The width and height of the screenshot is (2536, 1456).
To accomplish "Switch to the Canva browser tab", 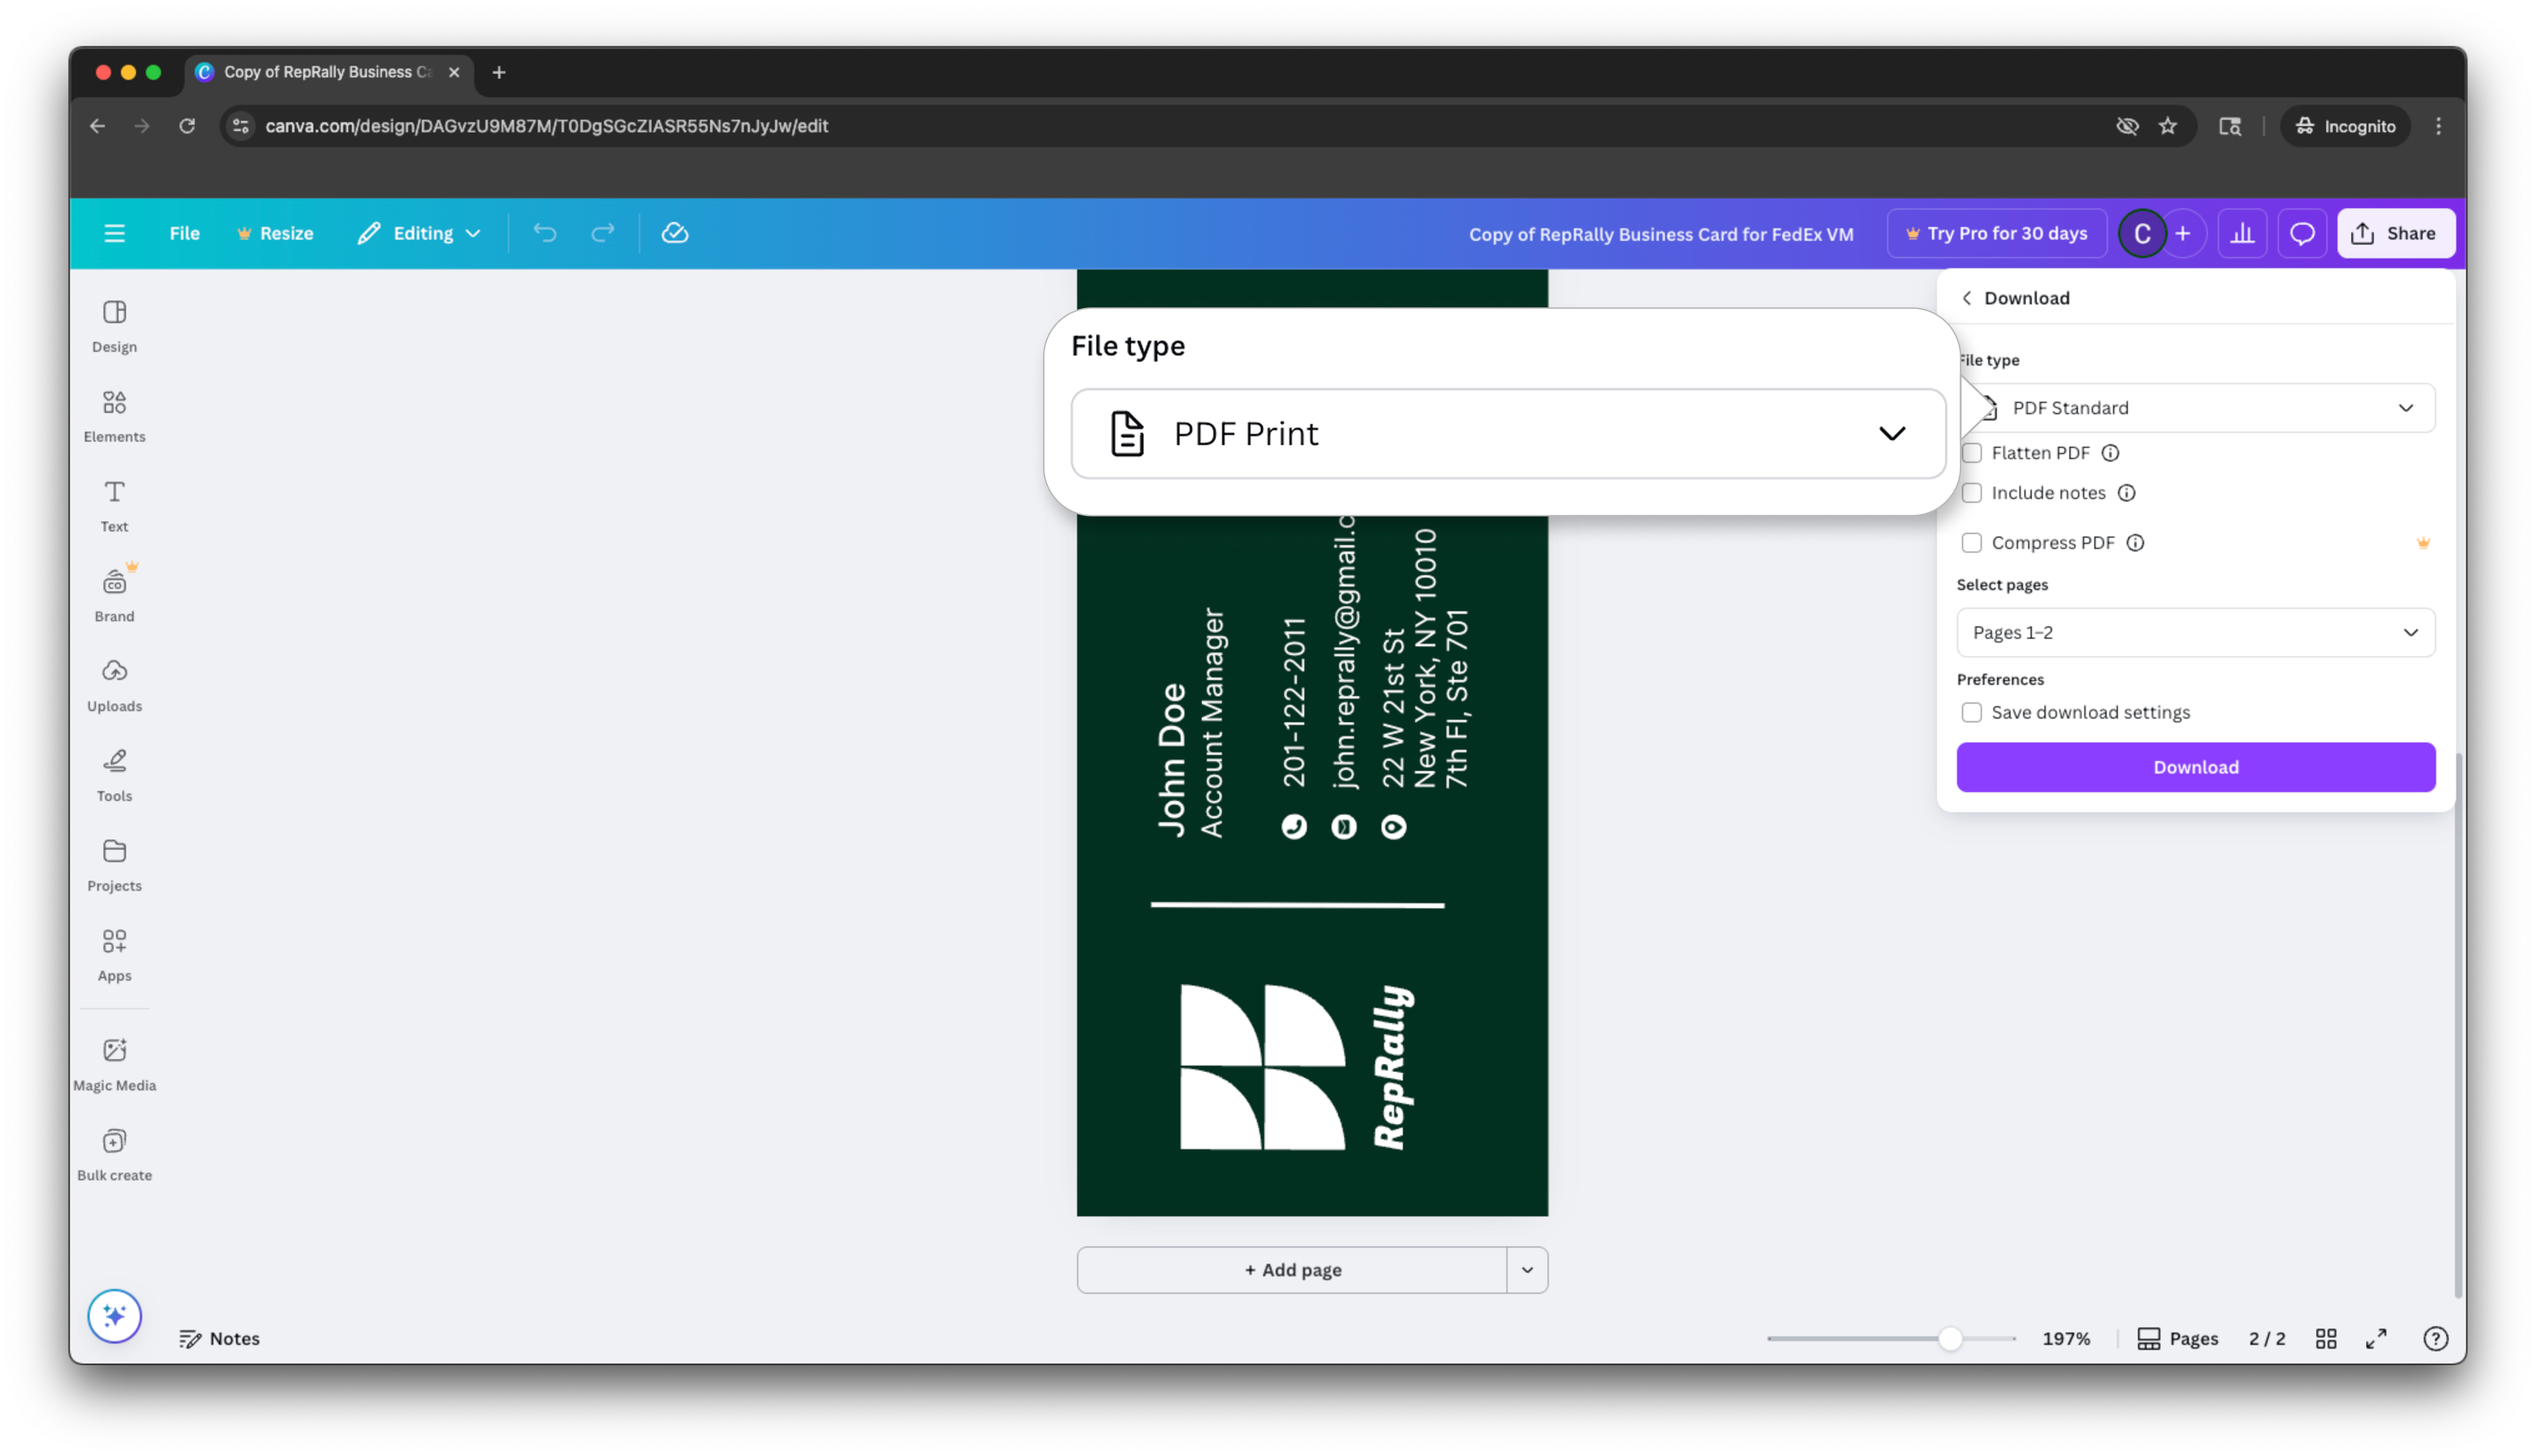I will point(328,72).
